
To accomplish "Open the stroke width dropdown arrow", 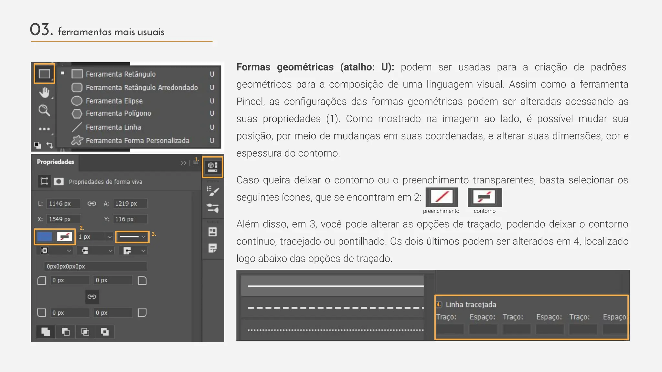I will click(x=110, y=237).
